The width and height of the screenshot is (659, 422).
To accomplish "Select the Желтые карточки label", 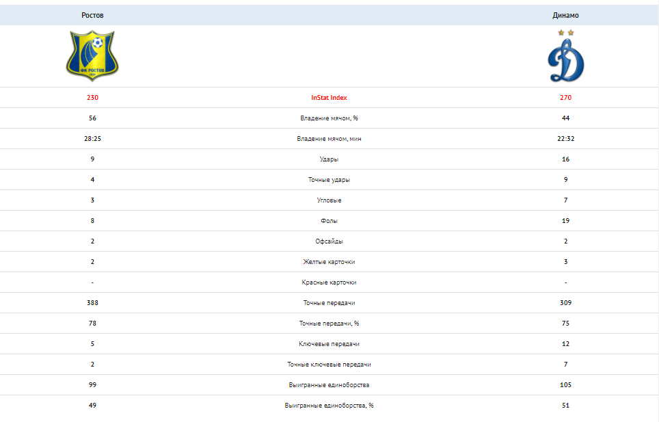I will [329, 262].
